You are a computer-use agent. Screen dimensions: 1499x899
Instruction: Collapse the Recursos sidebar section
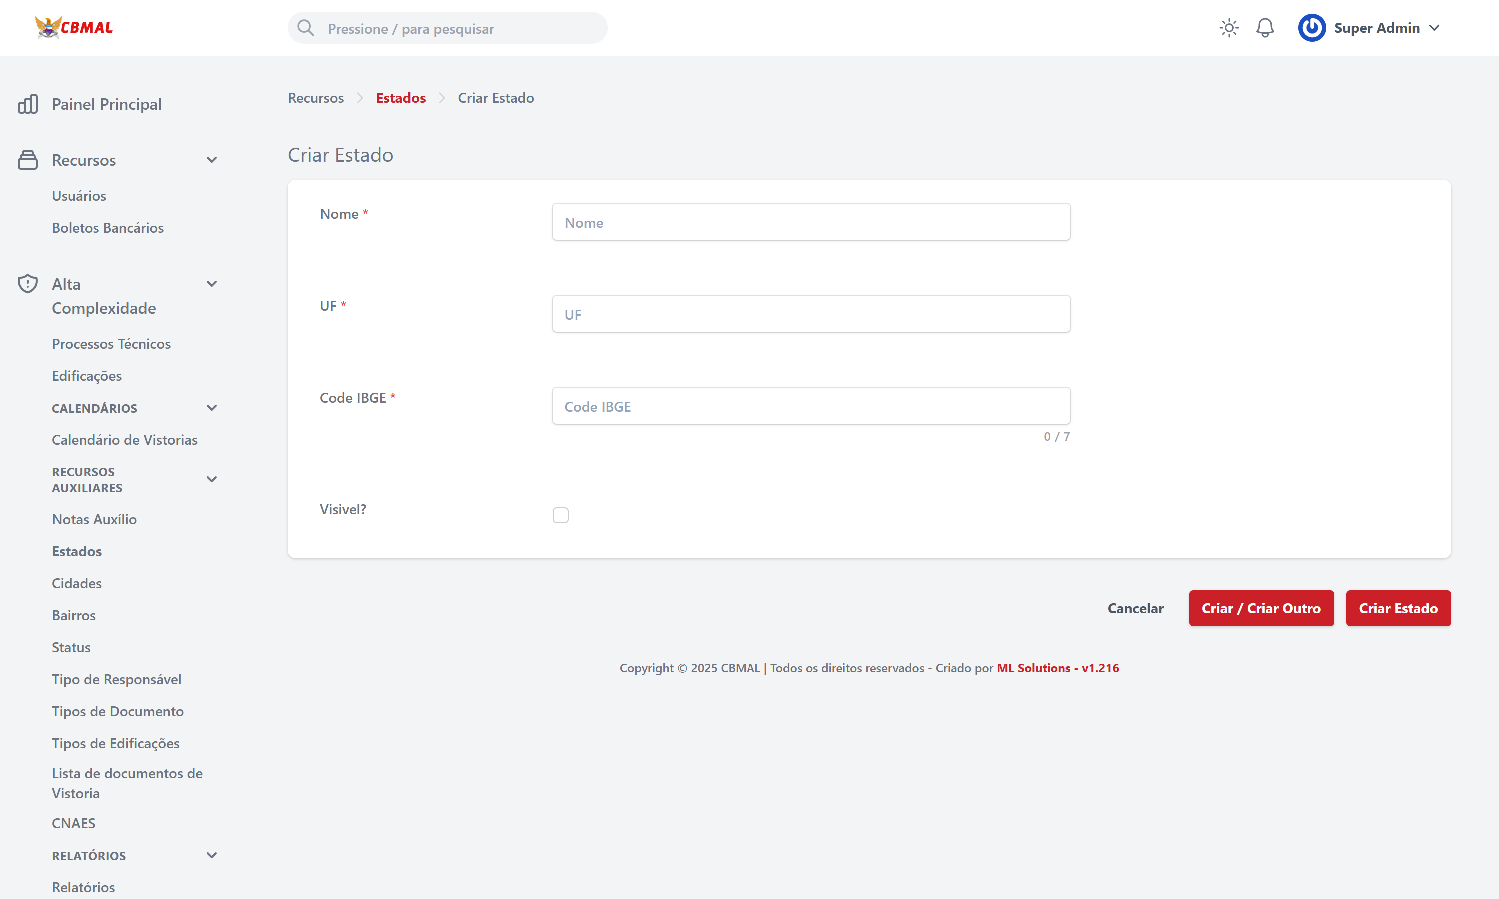211,160
